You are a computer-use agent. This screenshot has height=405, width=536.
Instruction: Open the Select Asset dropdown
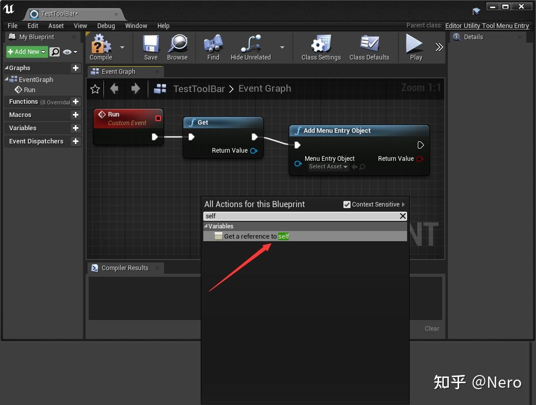[328, 166]
